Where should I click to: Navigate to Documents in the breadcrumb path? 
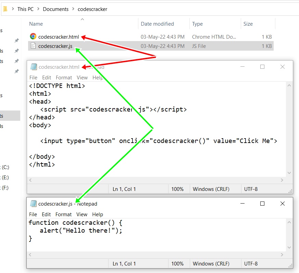(x=55, y=9)
